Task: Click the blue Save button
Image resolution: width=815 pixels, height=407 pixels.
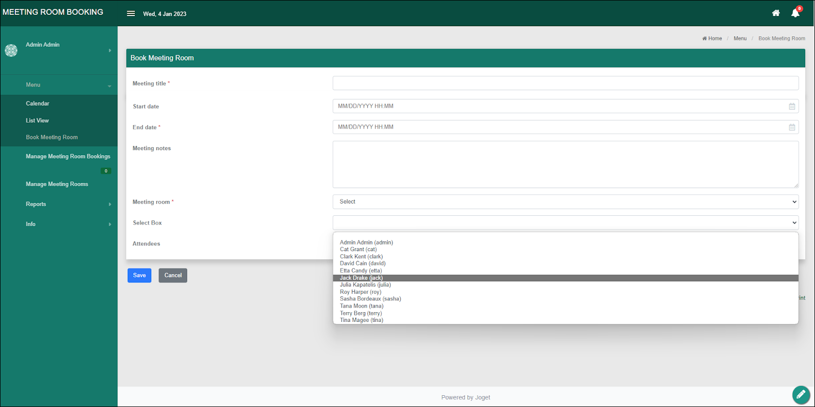Action: 140,275
